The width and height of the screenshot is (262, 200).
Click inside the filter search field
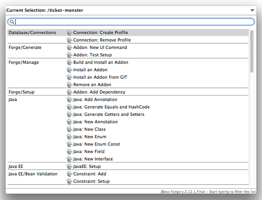pos(131,22)
